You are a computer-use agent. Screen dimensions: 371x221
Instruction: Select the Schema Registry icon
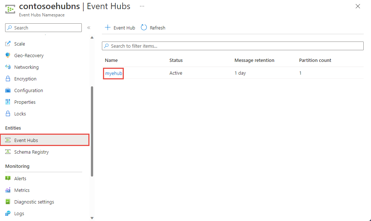point(8,152)
